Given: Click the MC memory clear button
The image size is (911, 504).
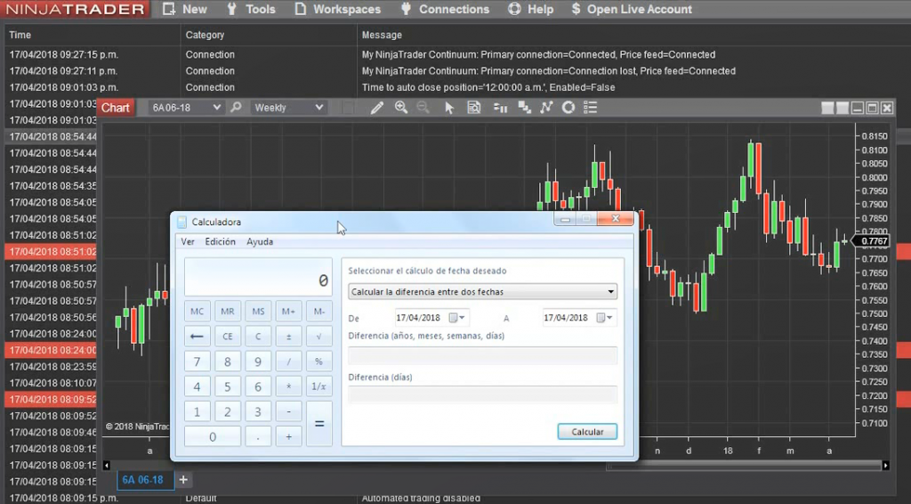Looking at the screenshot, I should [197, 312].
